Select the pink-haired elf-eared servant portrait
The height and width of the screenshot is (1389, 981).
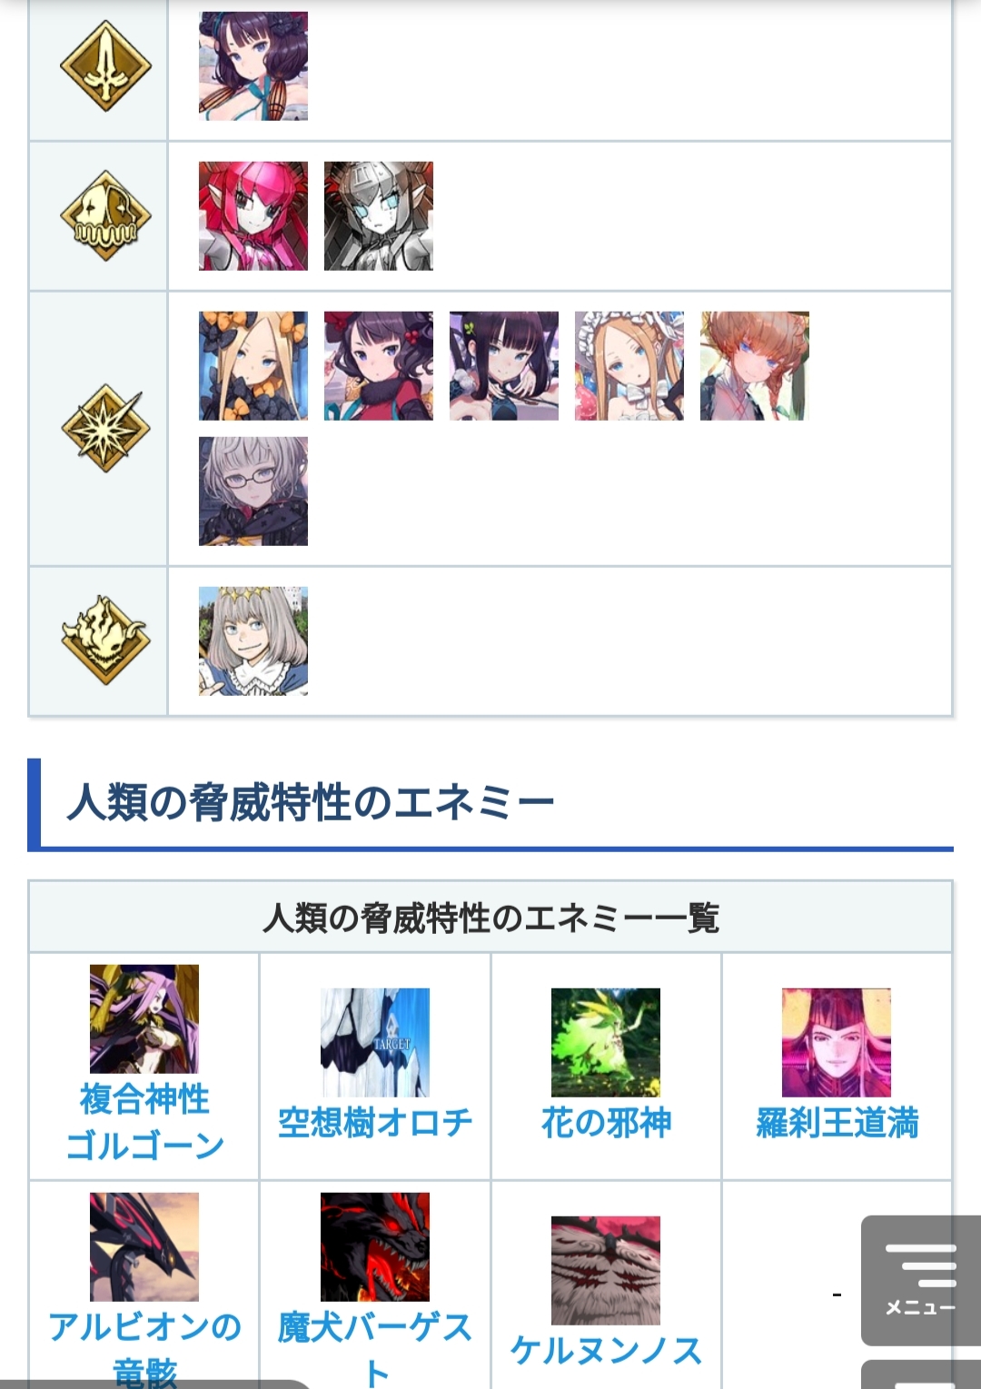(x=253, y=216)
